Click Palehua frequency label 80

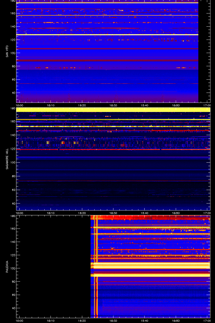[13, 282]
